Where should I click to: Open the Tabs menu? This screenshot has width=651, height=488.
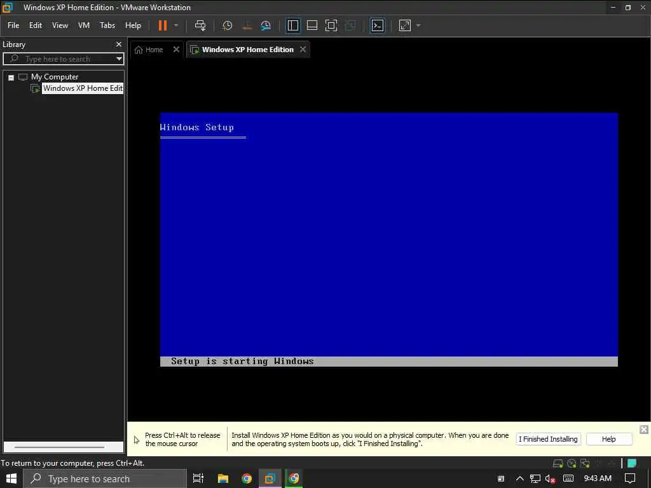coord(107,25)
